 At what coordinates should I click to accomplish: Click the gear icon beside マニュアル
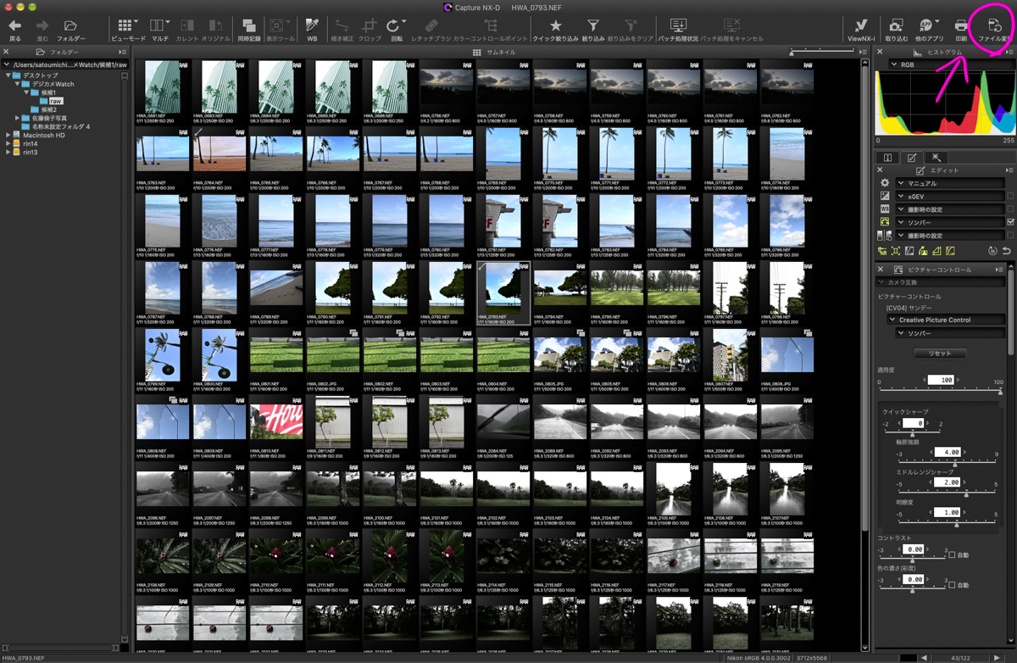click(x=885, y=183)
